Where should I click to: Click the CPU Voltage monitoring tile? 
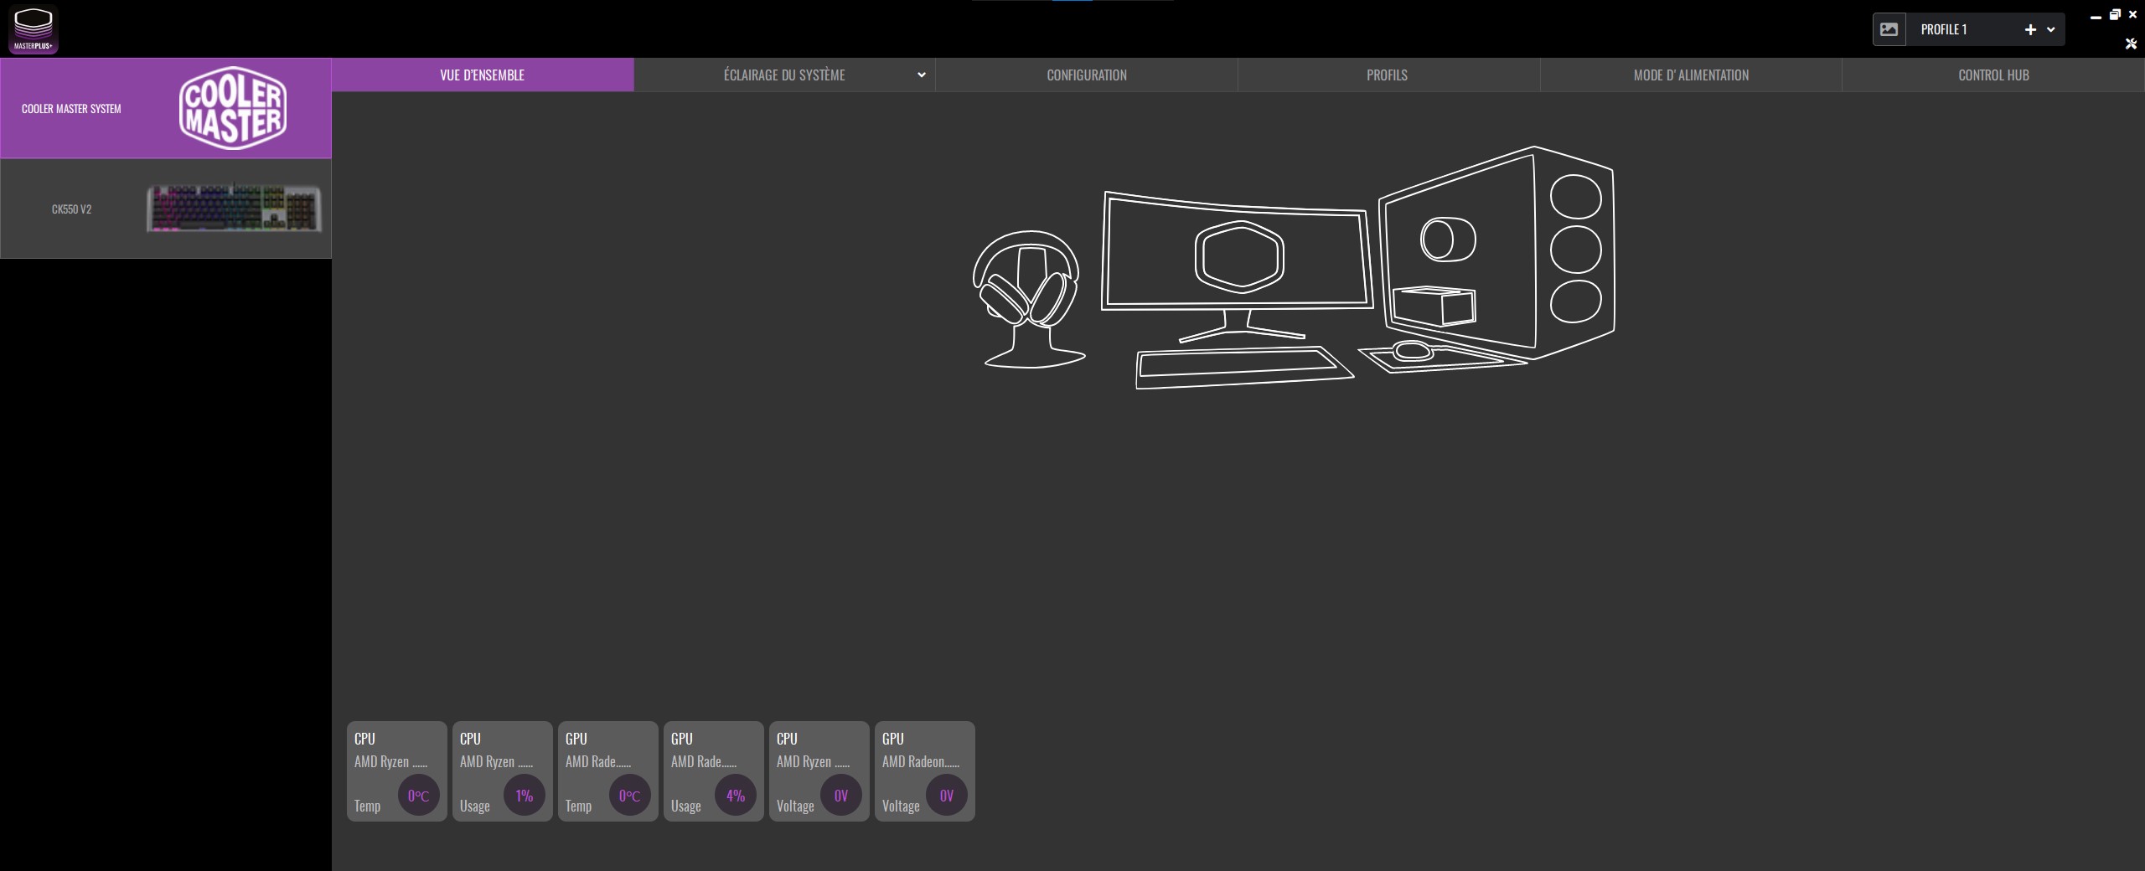(x=819, y=771)
